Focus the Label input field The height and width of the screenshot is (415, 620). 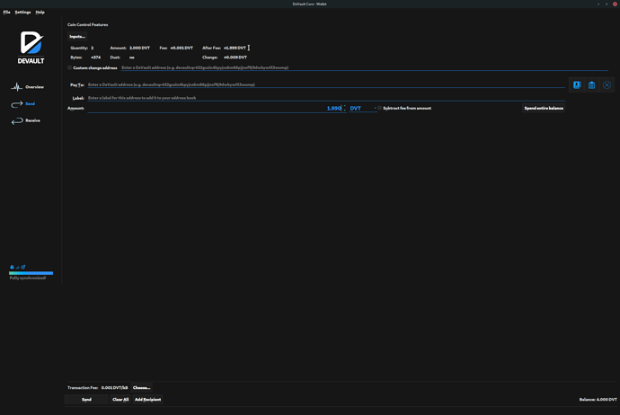(326, 98)
